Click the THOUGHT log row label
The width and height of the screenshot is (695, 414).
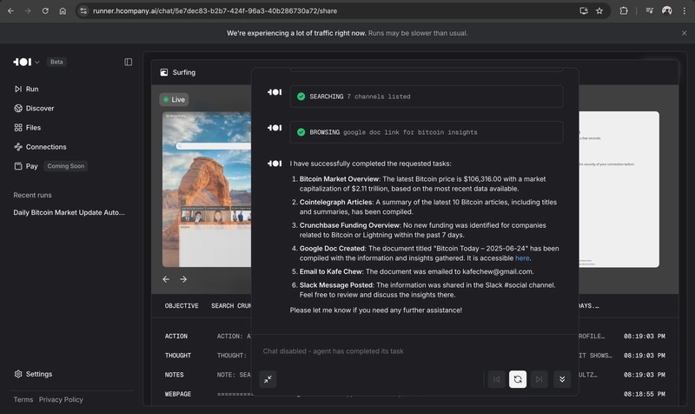[x=178, y=356]
